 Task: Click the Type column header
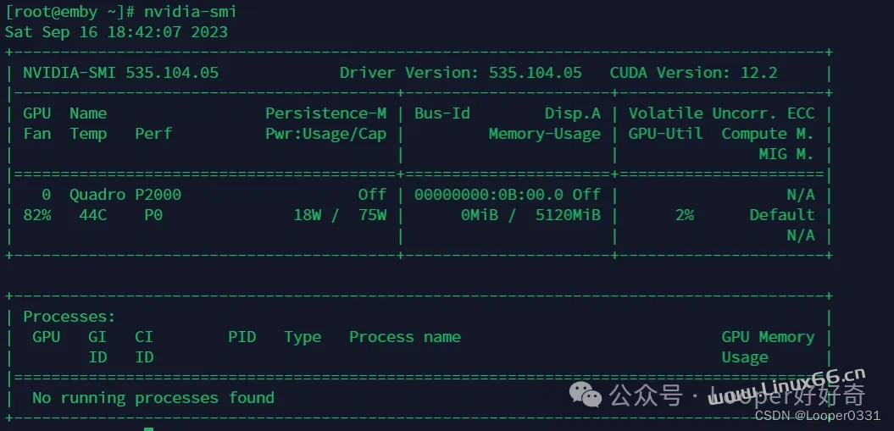tap(303, 336)
